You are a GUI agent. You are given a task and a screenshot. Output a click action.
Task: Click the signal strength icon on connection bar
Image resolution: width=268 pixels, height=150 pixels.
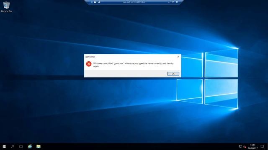point(99,2)
